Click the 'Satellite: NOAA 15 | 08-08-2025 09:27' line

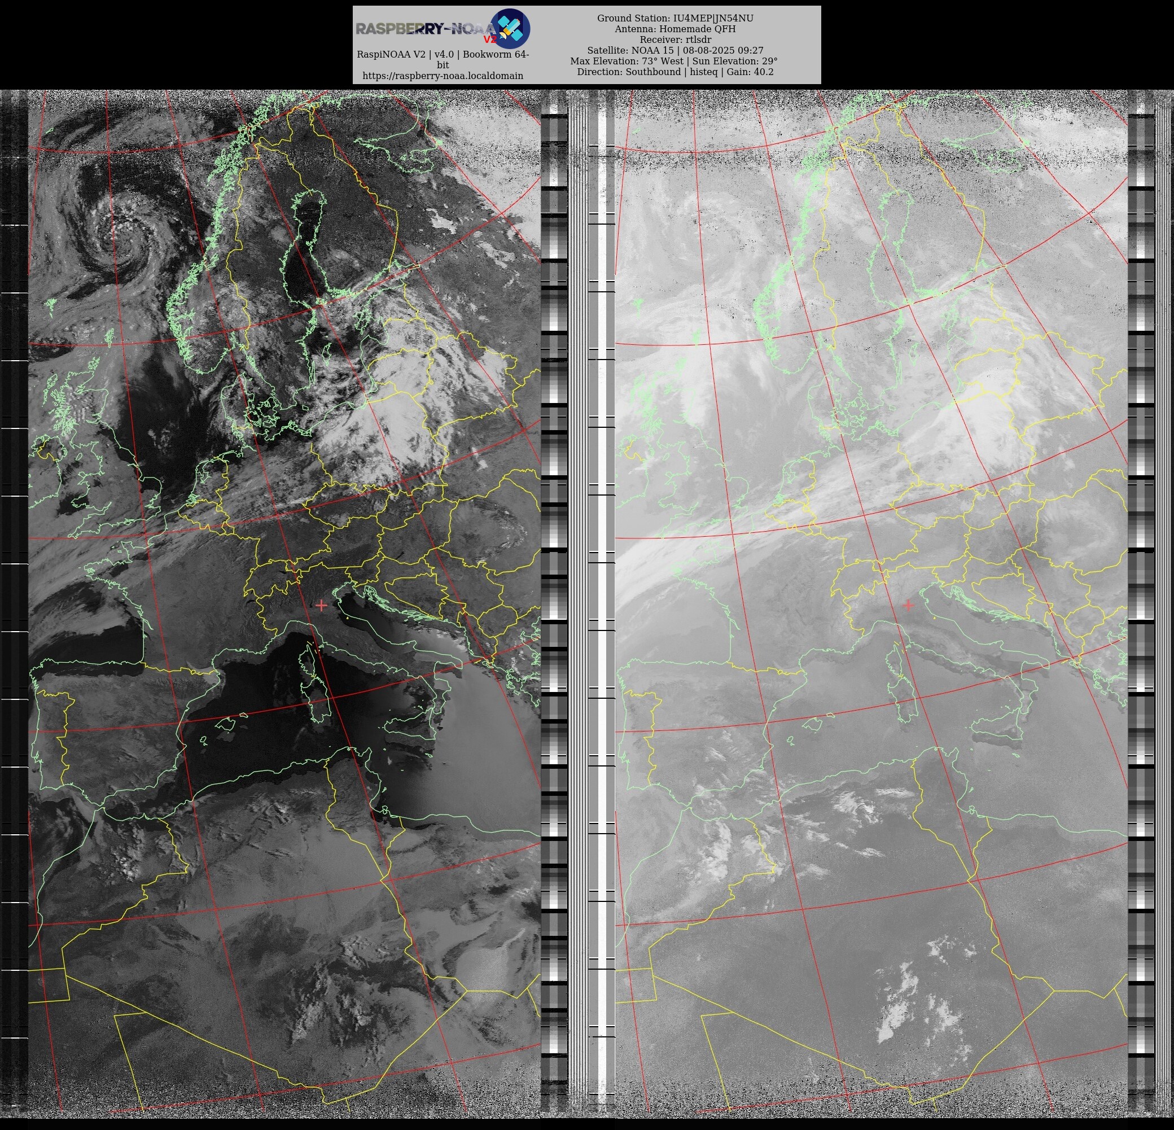coord(675,50)
